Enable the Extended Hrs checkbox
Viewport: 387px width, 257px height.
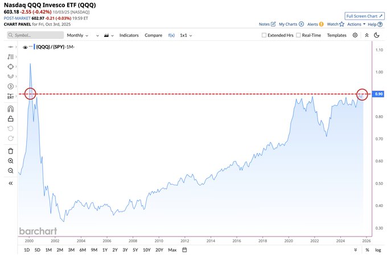tap(264, 35)
